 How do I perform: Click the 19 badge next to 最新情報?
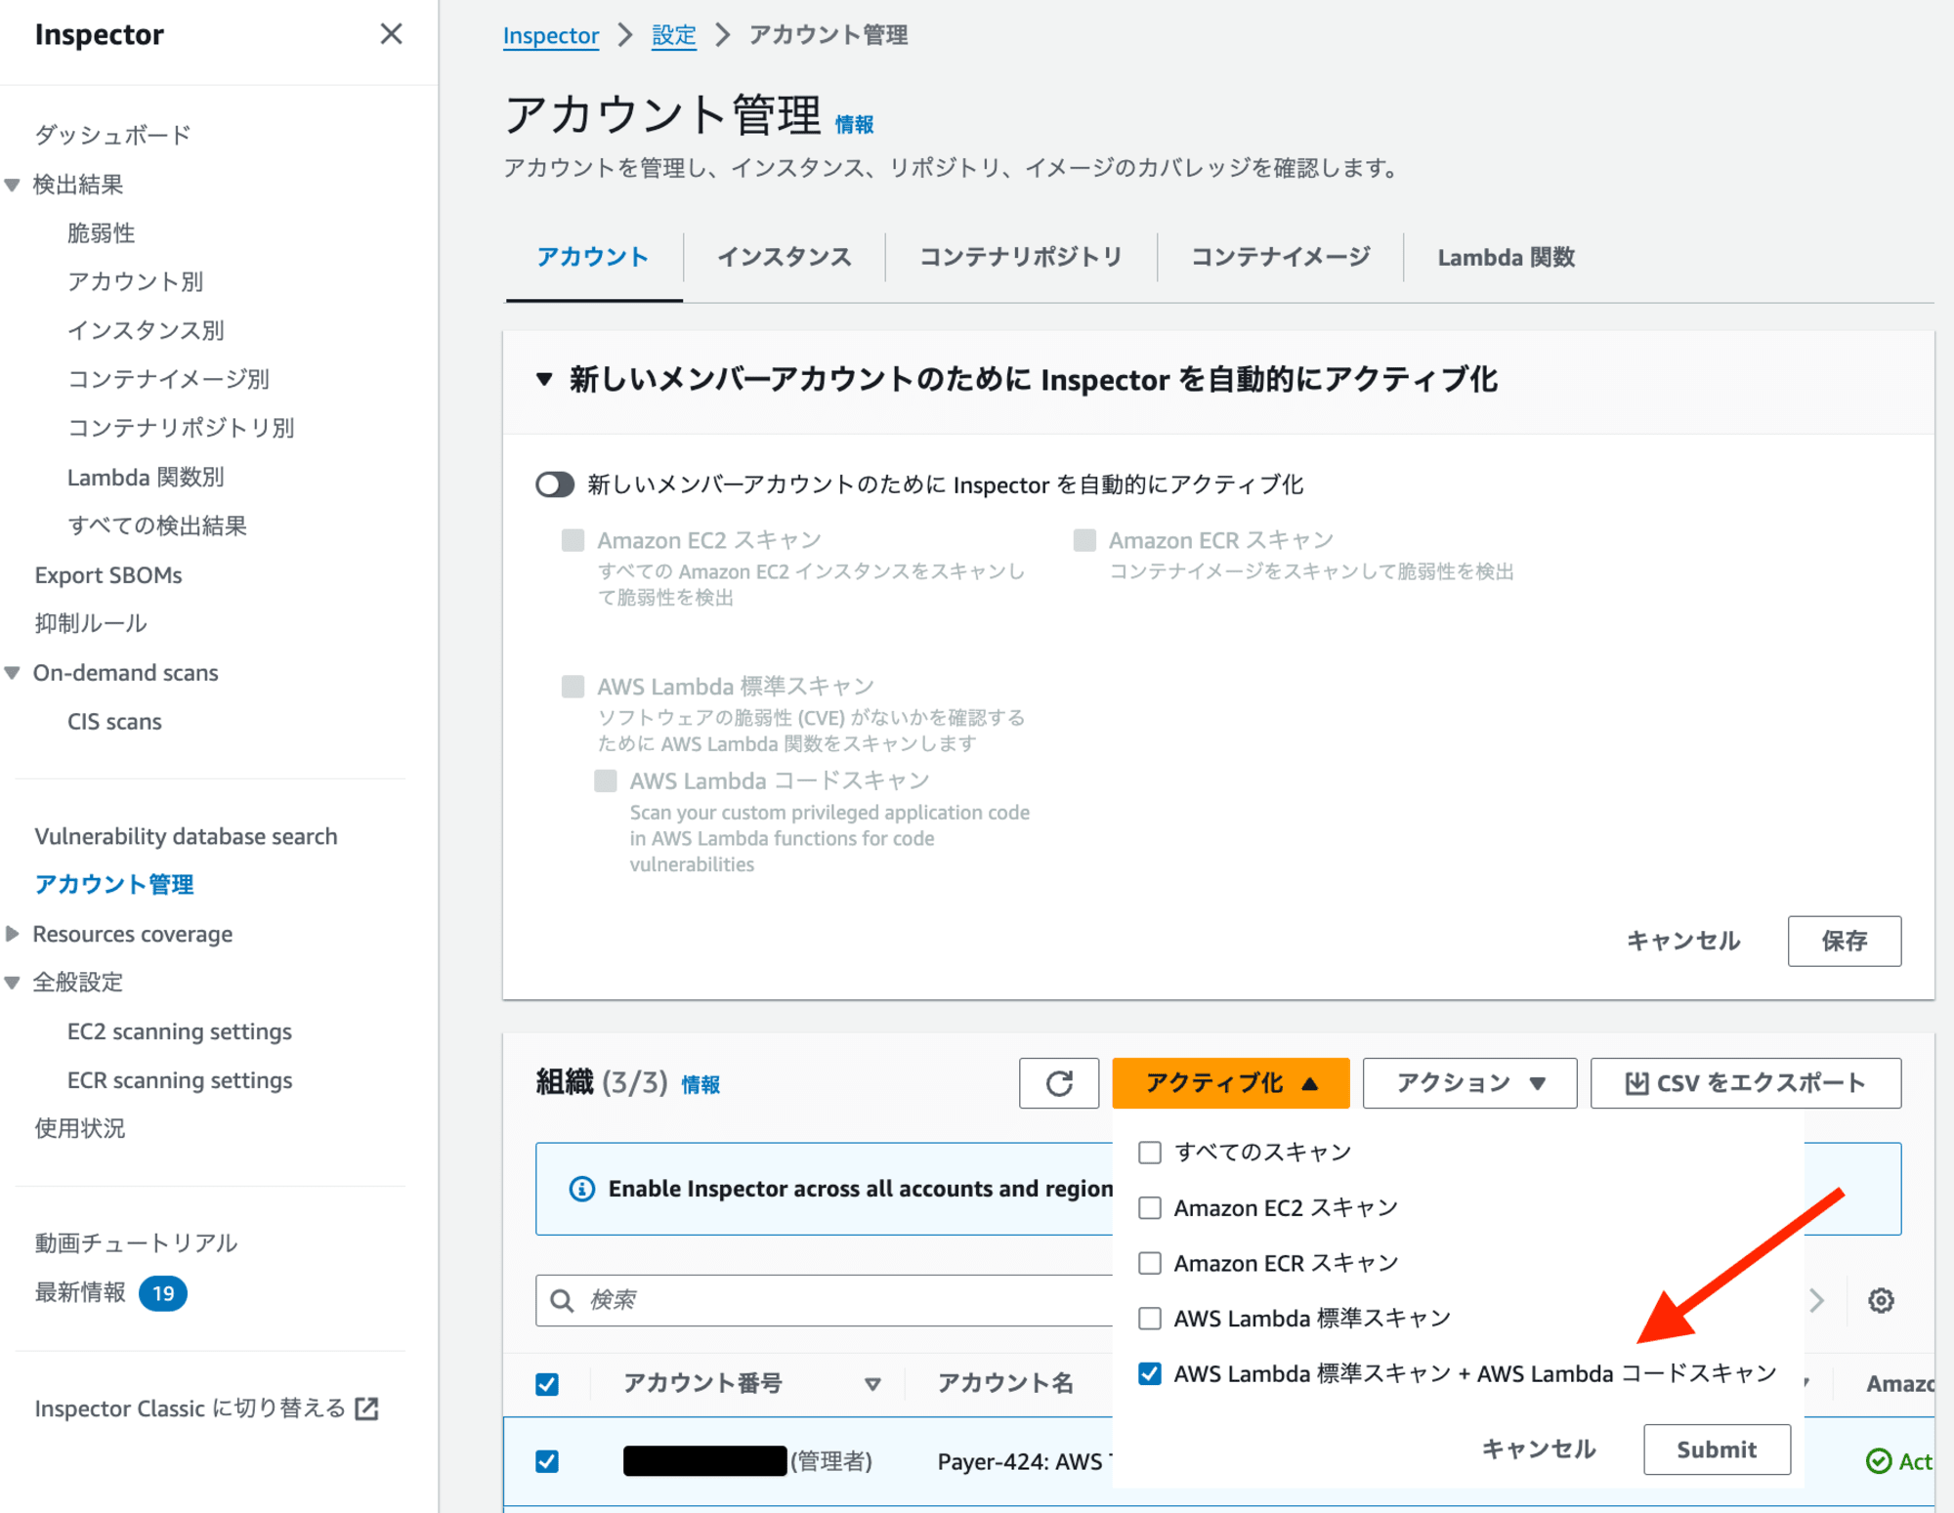click(x=163, y=1293)
